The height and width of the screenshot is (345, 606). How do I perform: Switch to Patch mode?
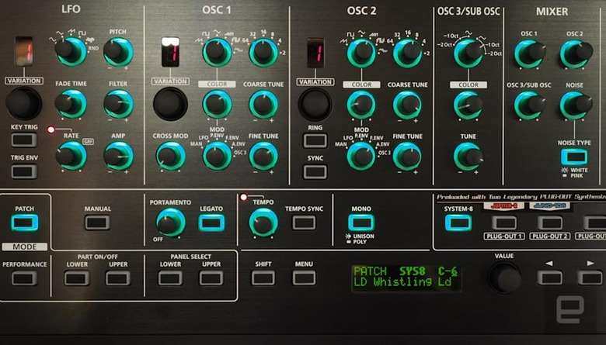tap(24, 223)
